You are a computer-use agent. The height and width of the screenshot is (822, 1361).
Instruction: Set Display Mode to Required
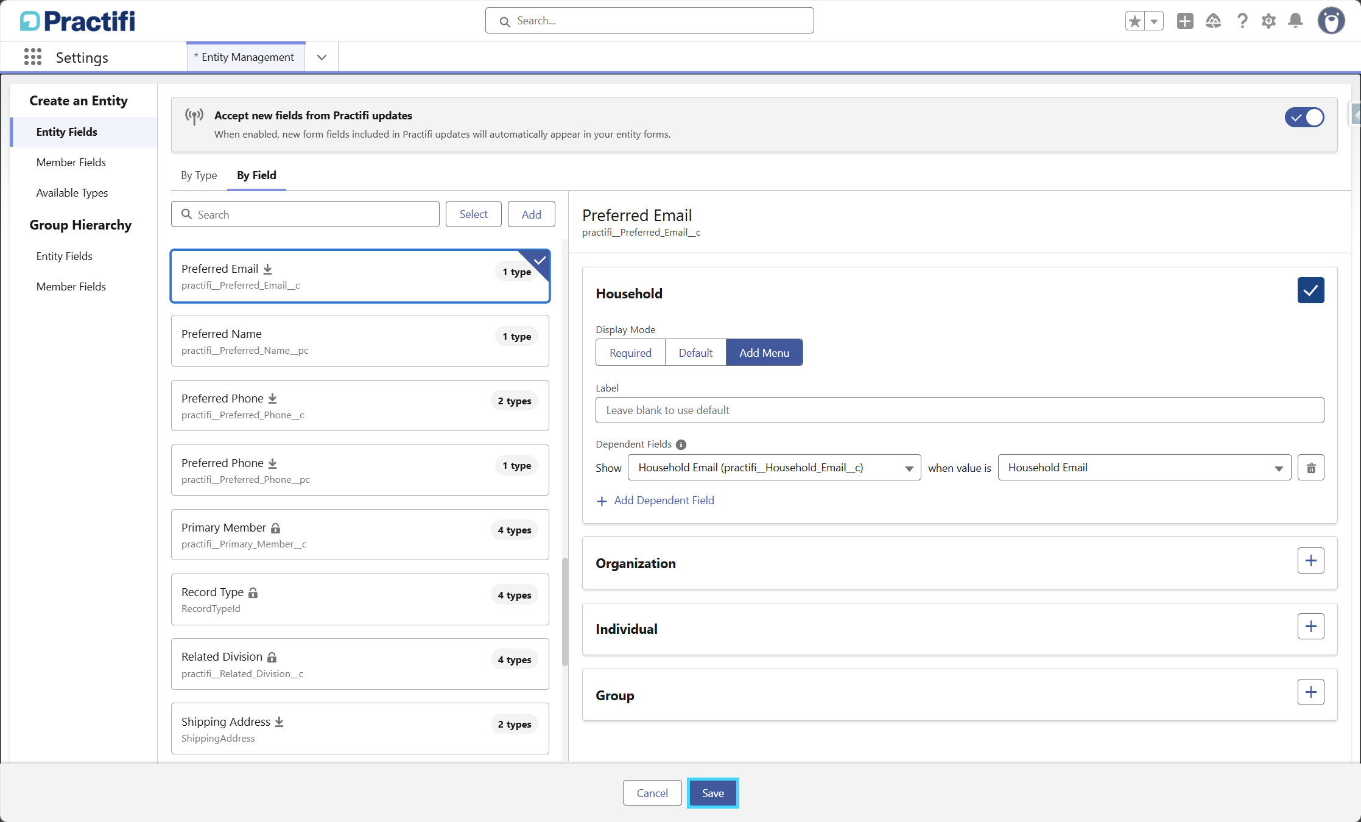pos(630,353)
